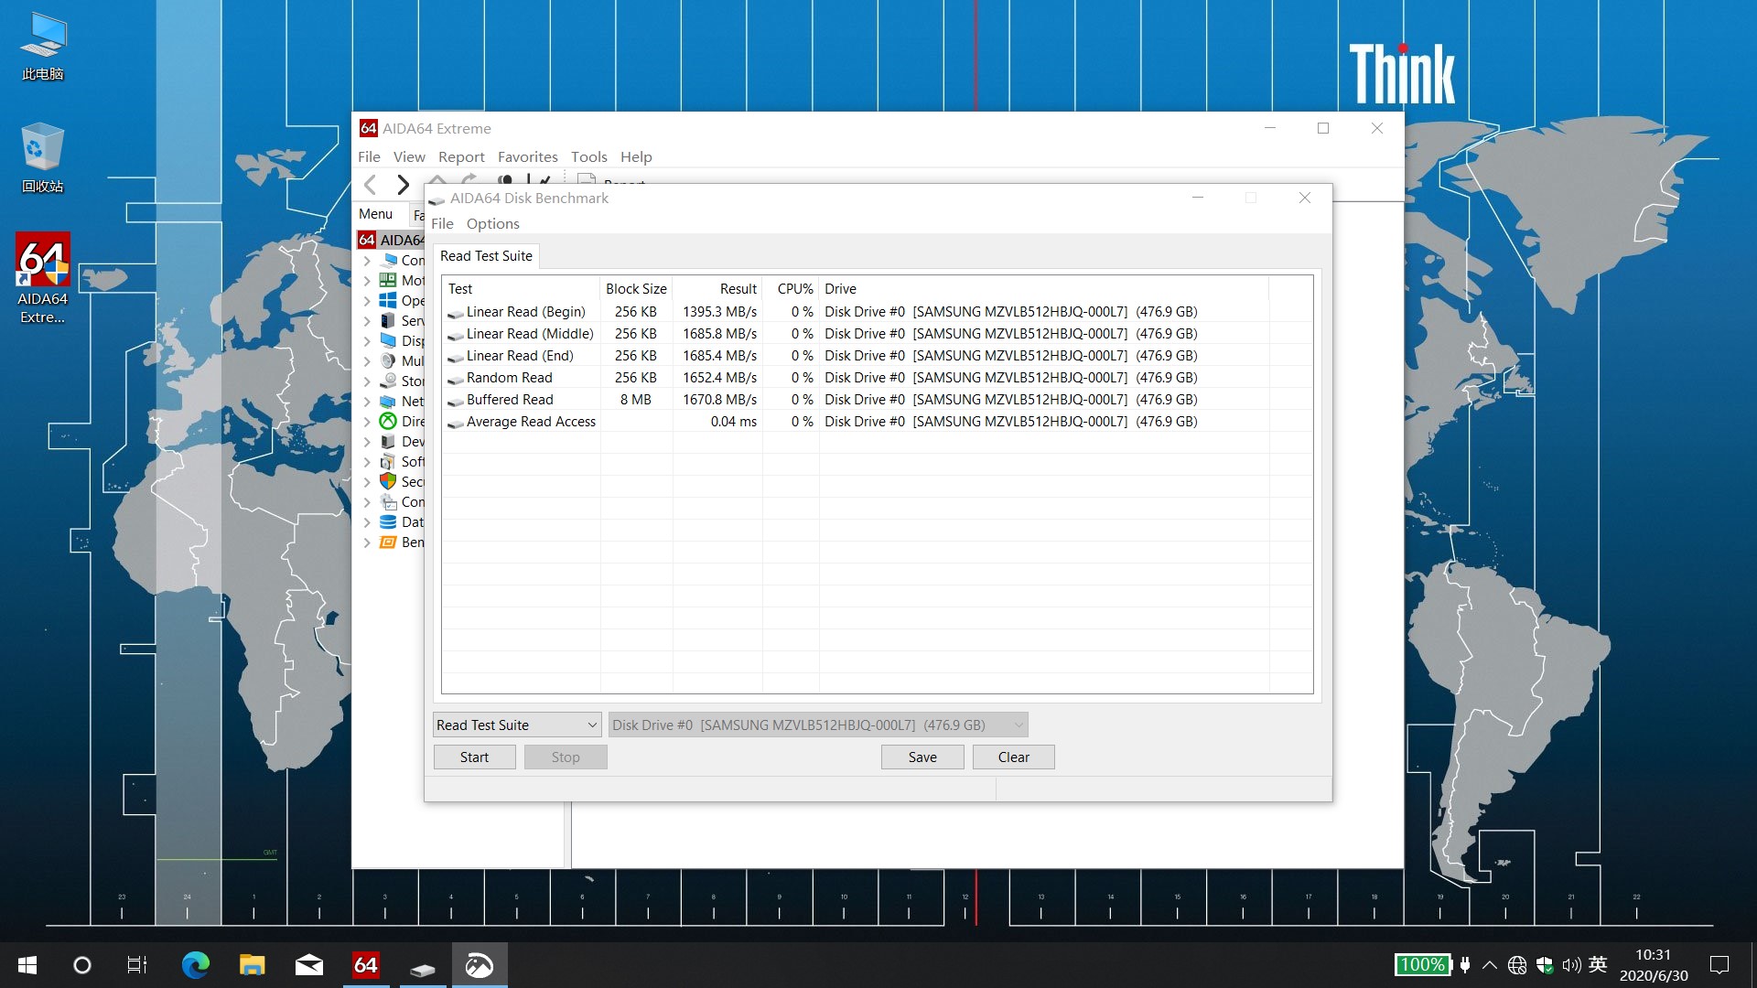
Task: Open the View menu in AIDA64 Extreme
Action: click(x=409, y=156)
